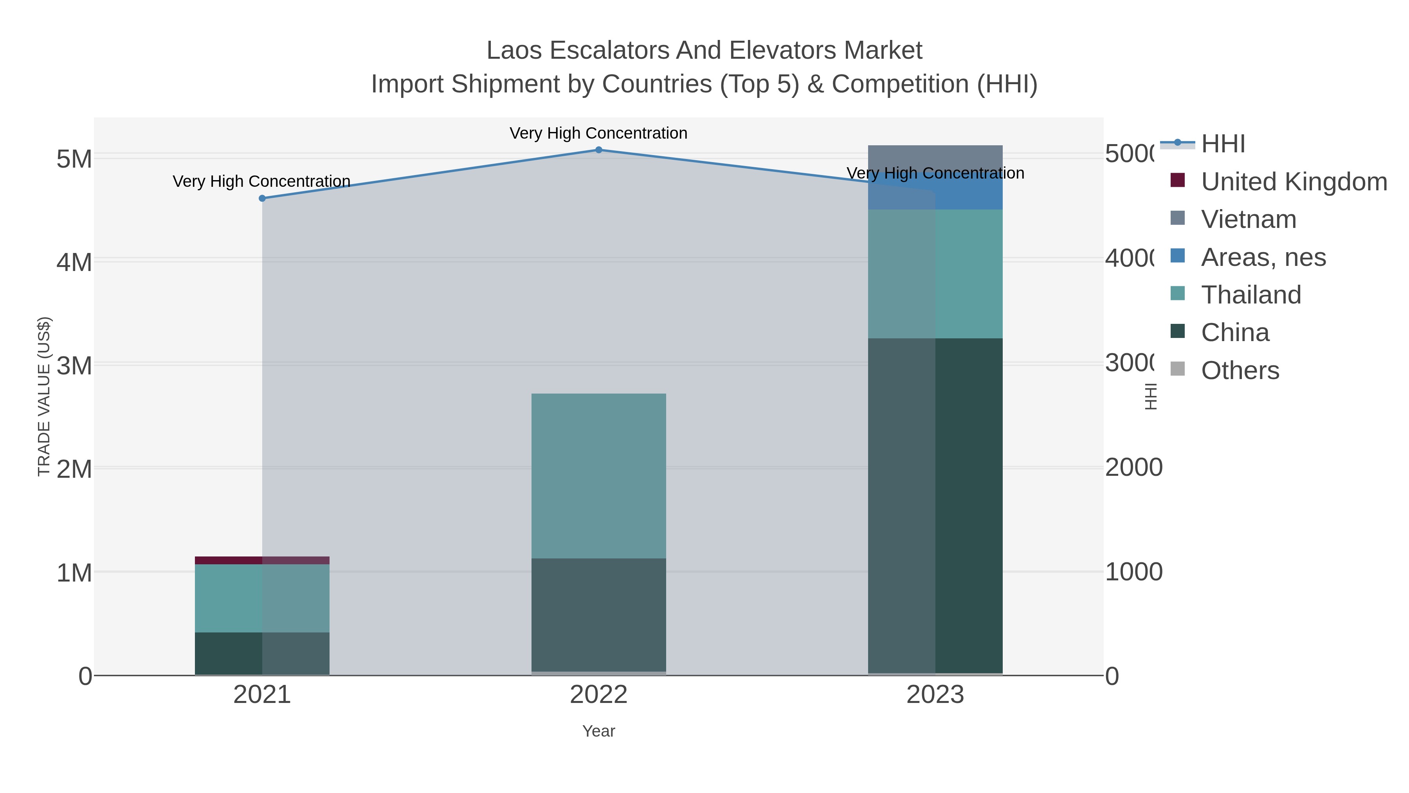Toggle the Vietnam legend entry
The height and width of the screenshot is (793, 1409).
point(1233,219)
